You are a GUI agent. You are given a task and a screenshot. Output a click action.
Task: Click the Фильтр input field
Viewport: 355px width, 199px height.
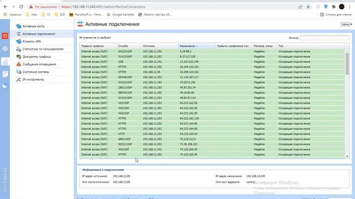324,38
